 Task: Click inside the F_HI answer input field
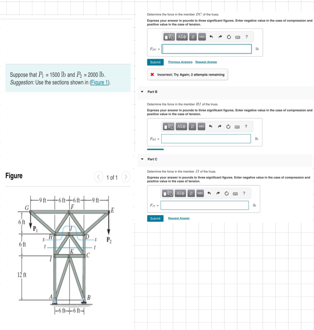[x=206, y=139]
